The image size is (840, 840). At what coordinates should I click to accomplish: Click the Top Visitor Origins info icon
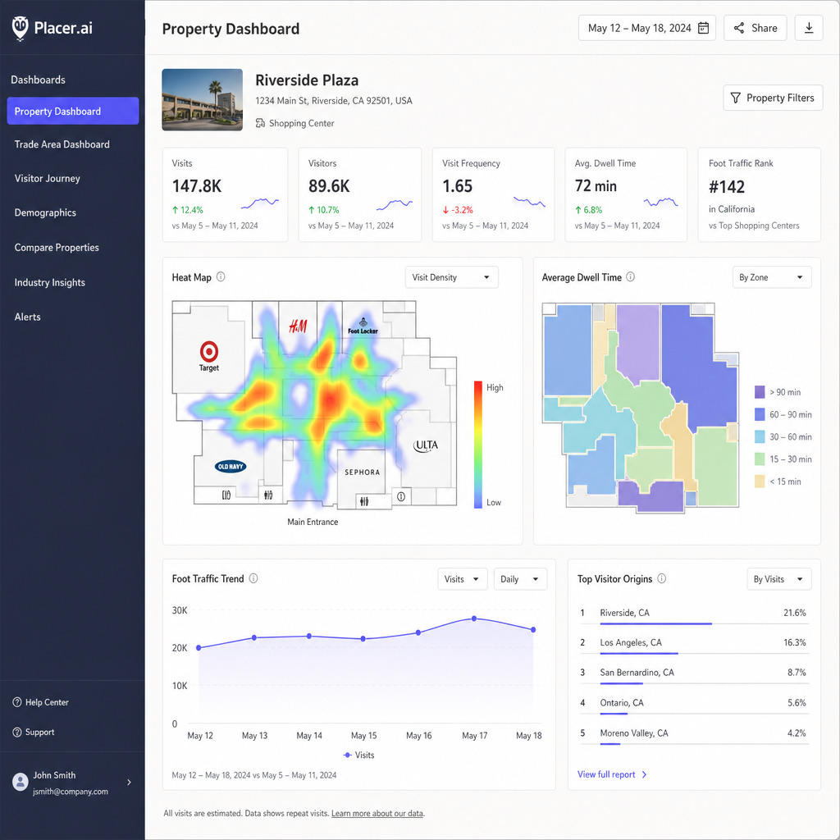point(662,578)
